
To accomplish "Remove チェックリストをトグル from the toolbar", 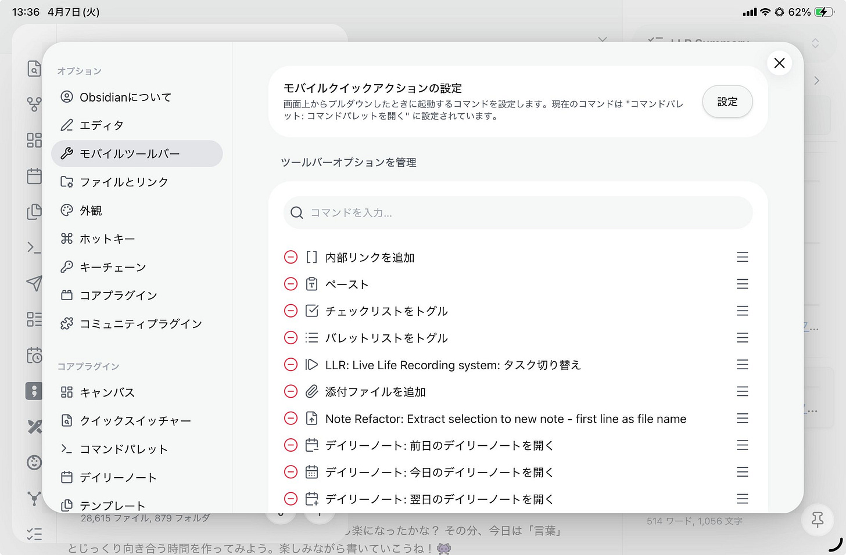I will coord(291,311).
